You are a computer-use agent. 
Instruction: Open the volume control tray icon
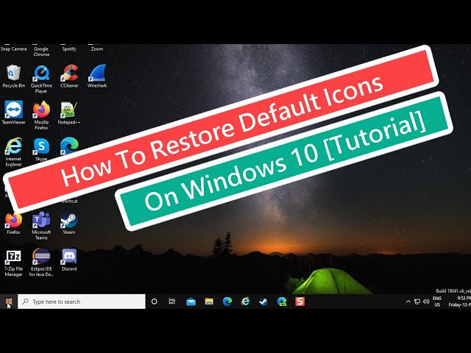point(426,302)
